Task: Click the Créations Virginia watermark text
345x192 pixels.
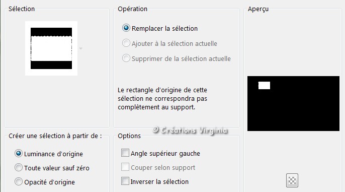Action: point(190,131)
